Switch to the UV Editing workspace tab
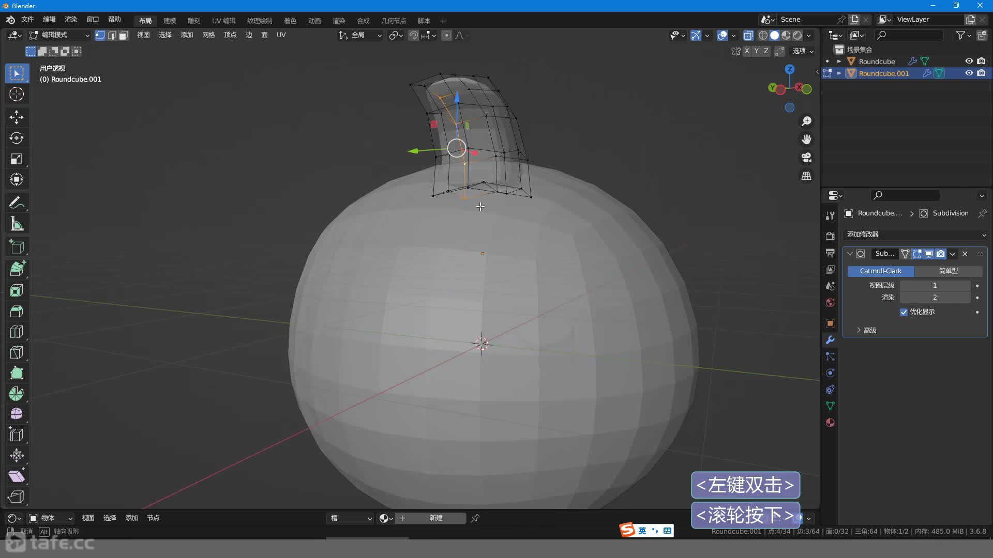 [223, 21]
